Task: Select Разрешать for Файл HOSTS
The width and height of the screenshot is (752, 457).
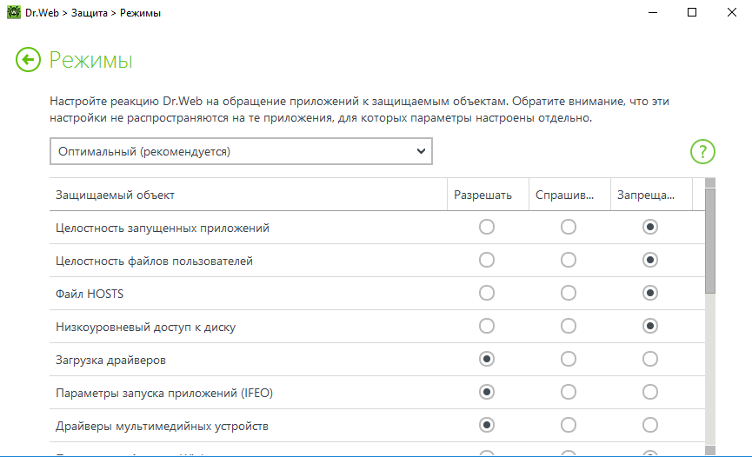Action: point(487,293)
